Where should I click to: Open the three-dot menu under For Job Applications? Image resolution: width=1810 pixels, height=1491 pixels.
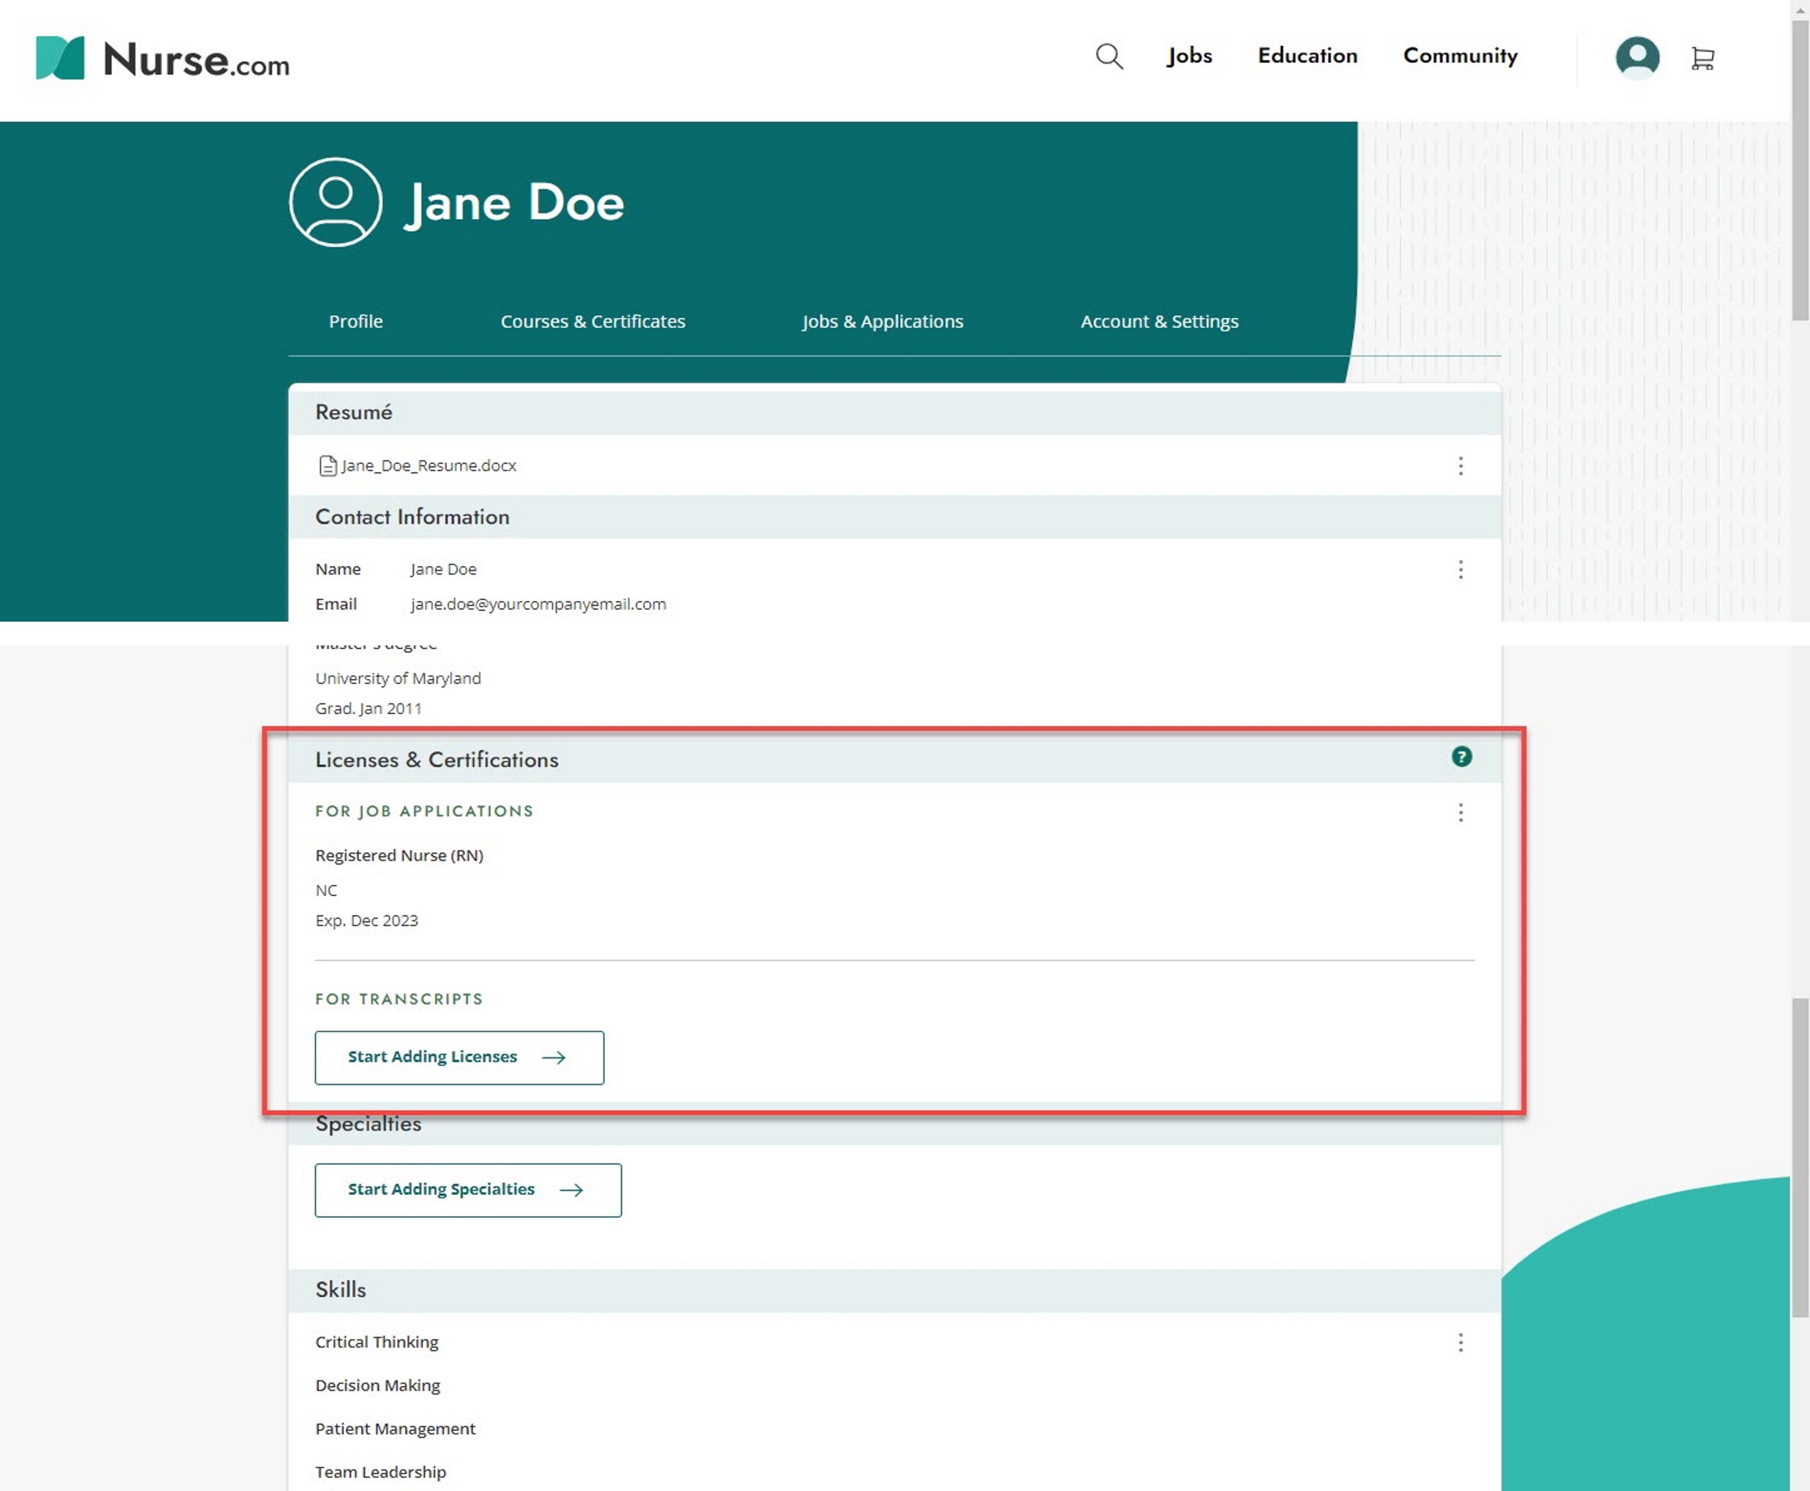tap(1460, 813)
